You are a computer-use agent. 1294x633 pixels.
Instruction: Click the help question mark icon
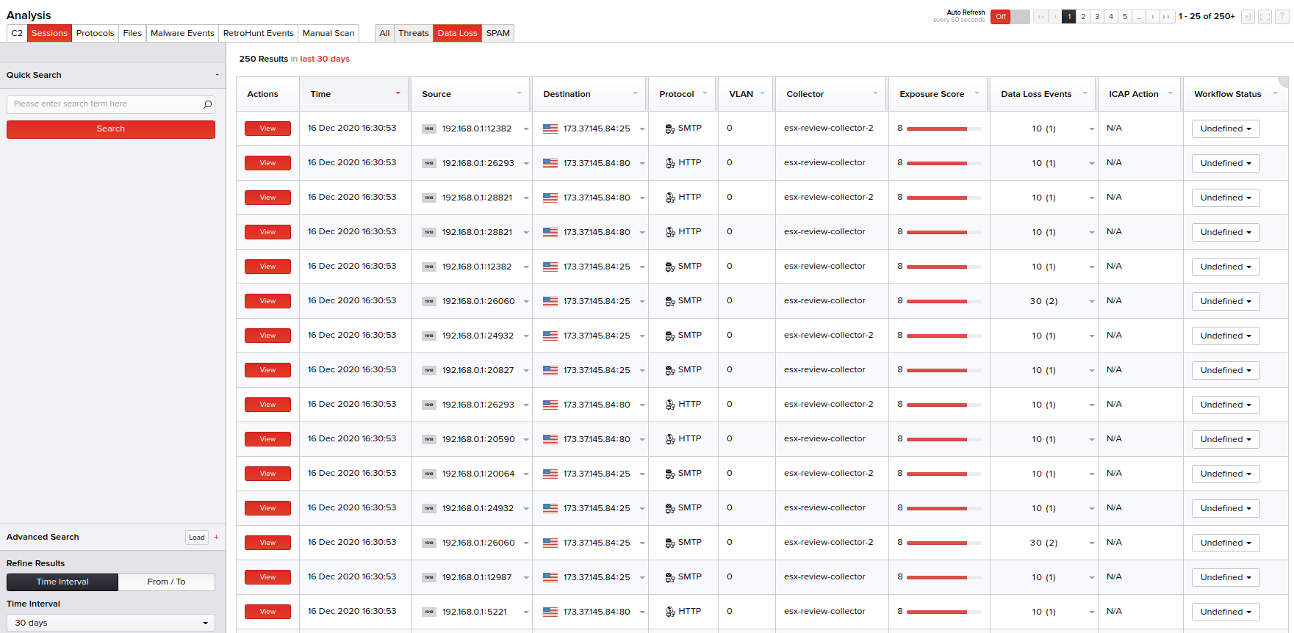pos(1282,17)
